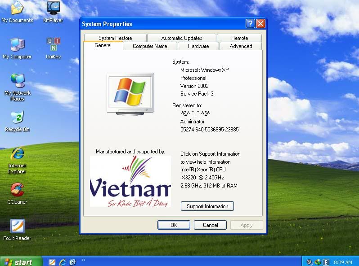Switch to System Restore tab
The image size is (359, 266).
click(115, 38)
